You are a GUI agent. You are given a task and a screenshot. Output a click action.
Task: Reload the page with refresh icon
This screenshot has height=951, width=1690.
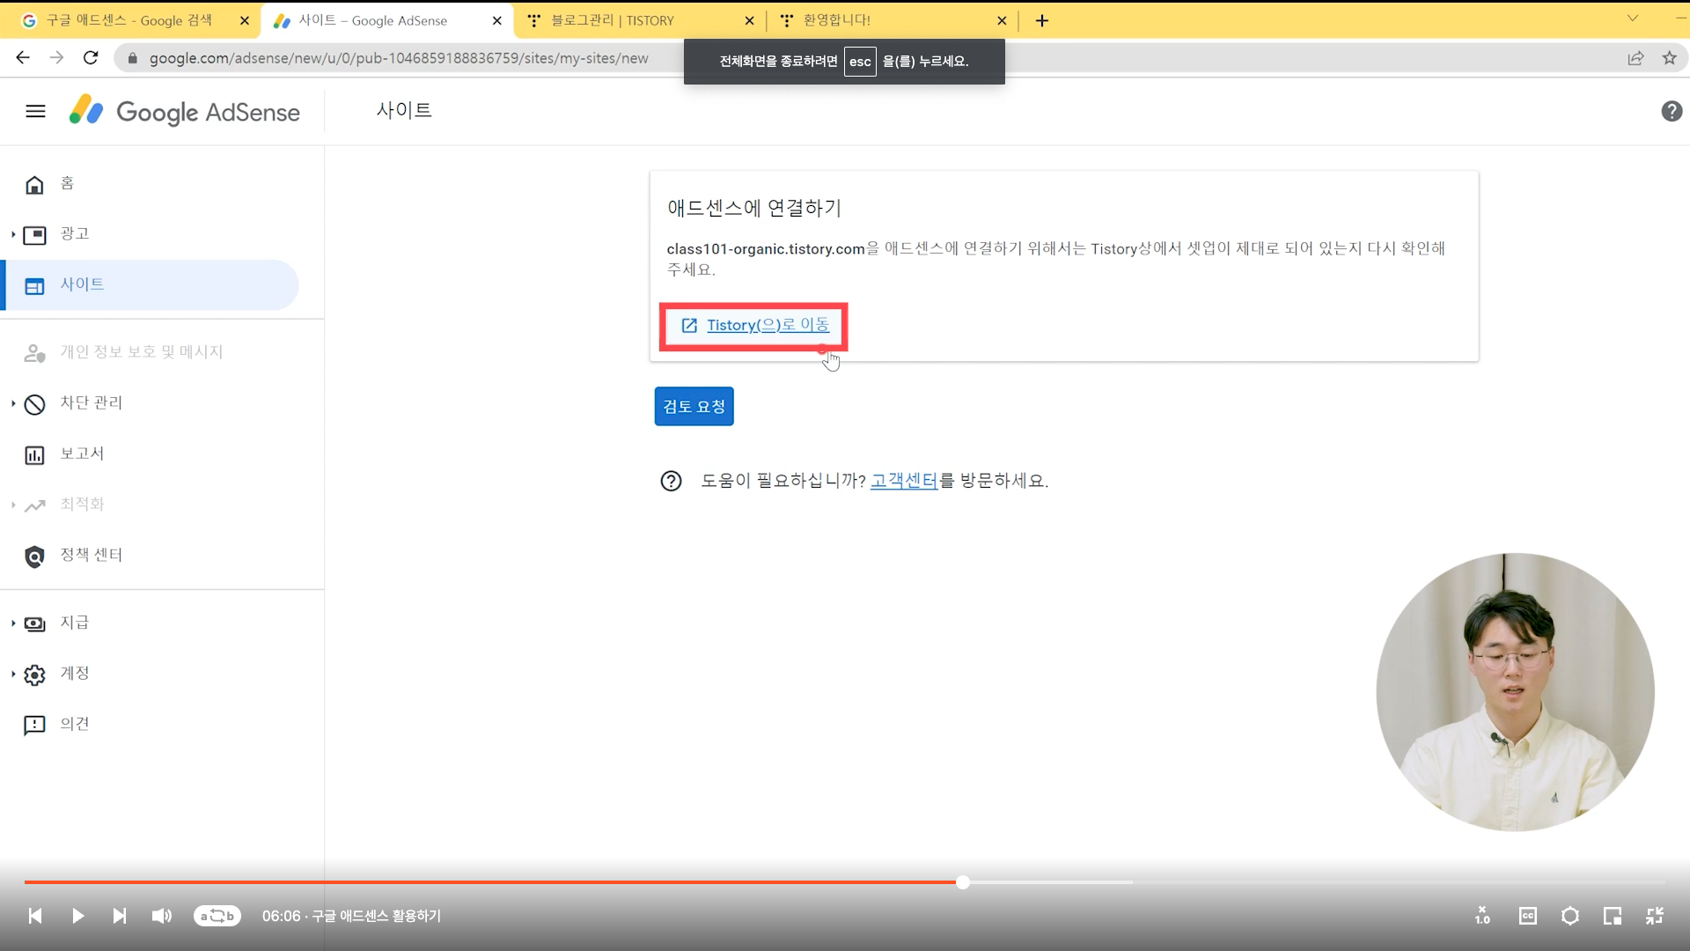[x=91, y=58]
